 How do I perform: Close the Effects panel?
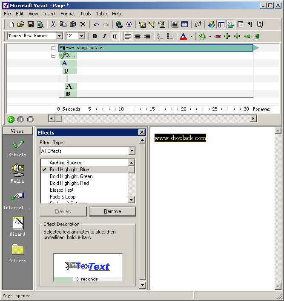click(x=142, y=132)
